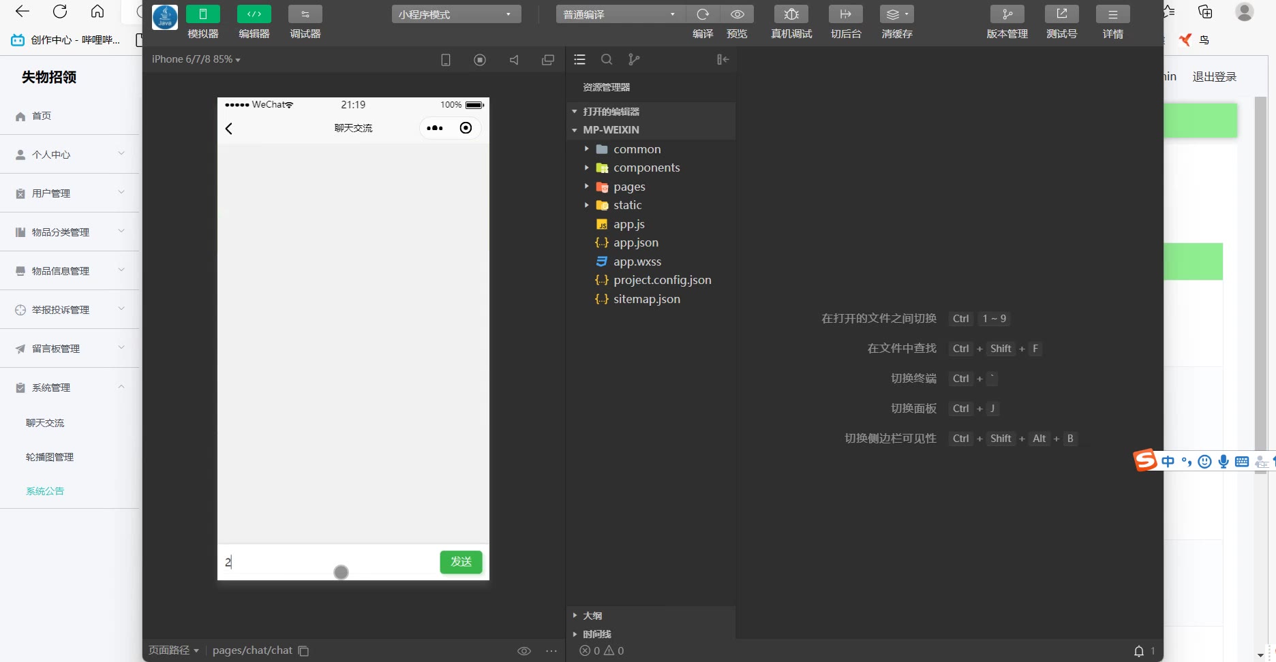Click the mini program close circle button

click(466, 128)
